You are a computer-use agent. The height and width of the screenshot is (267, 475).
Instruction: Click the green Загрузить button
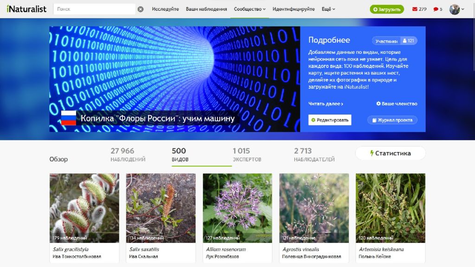(x=387, y=9)
